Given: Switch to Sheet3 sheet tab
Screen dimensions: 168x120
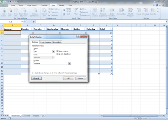Looking at the screenshot, I should (x=36, y=116).
